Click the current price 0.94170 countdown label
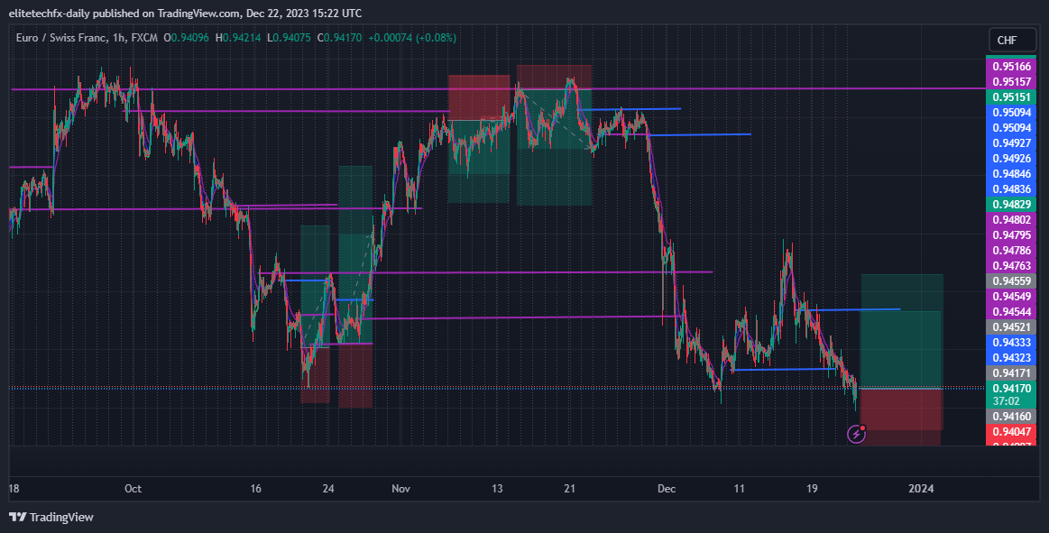Viewport: 1049px width, 533px height. pos(1011,395)
